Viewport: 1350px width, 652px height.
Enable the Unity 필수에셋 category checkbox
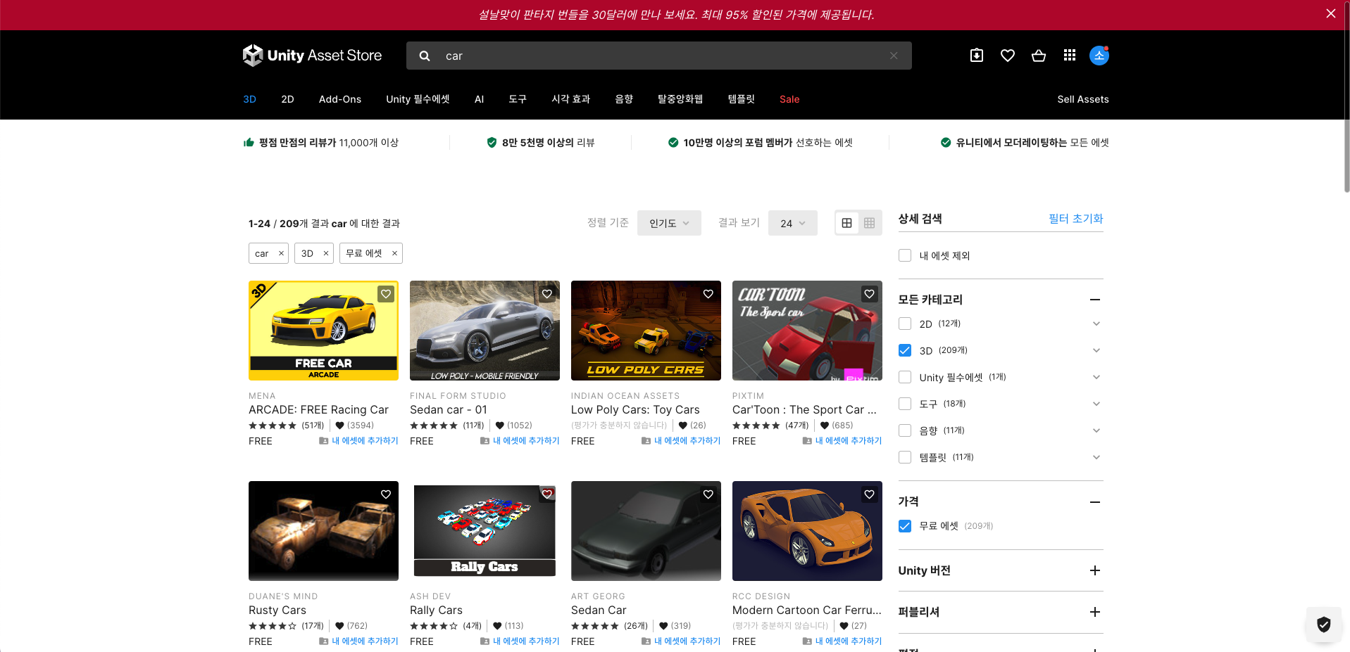click(905, 377)
